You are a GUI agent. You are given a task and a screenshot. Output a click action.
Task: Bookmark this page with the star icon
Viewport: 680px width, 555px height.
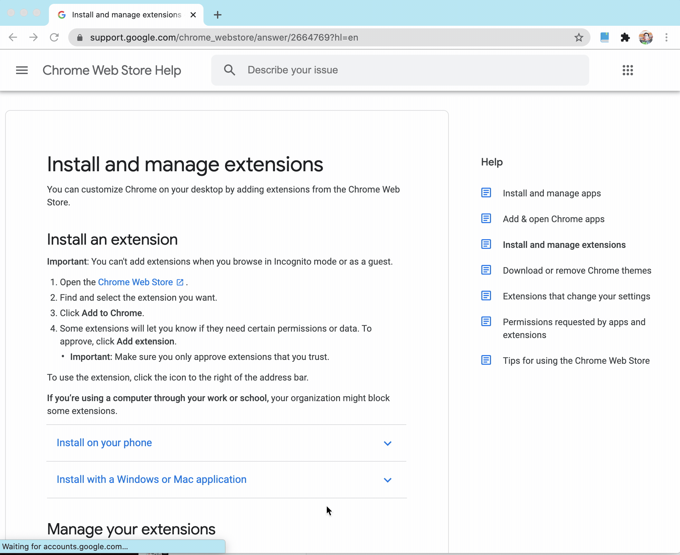pos(579,37)
